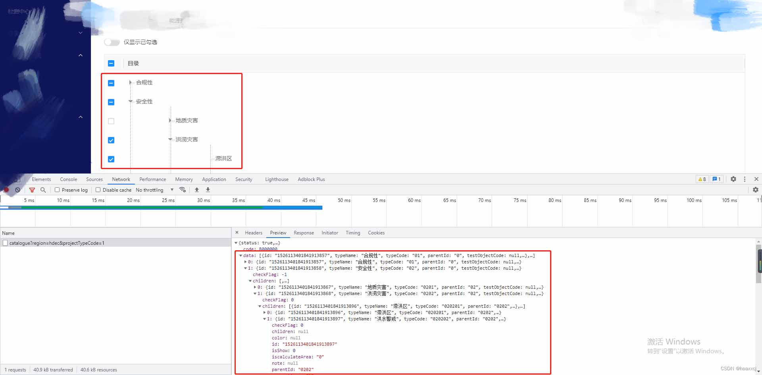Click the yellow warnings count badge

(702, 179)
